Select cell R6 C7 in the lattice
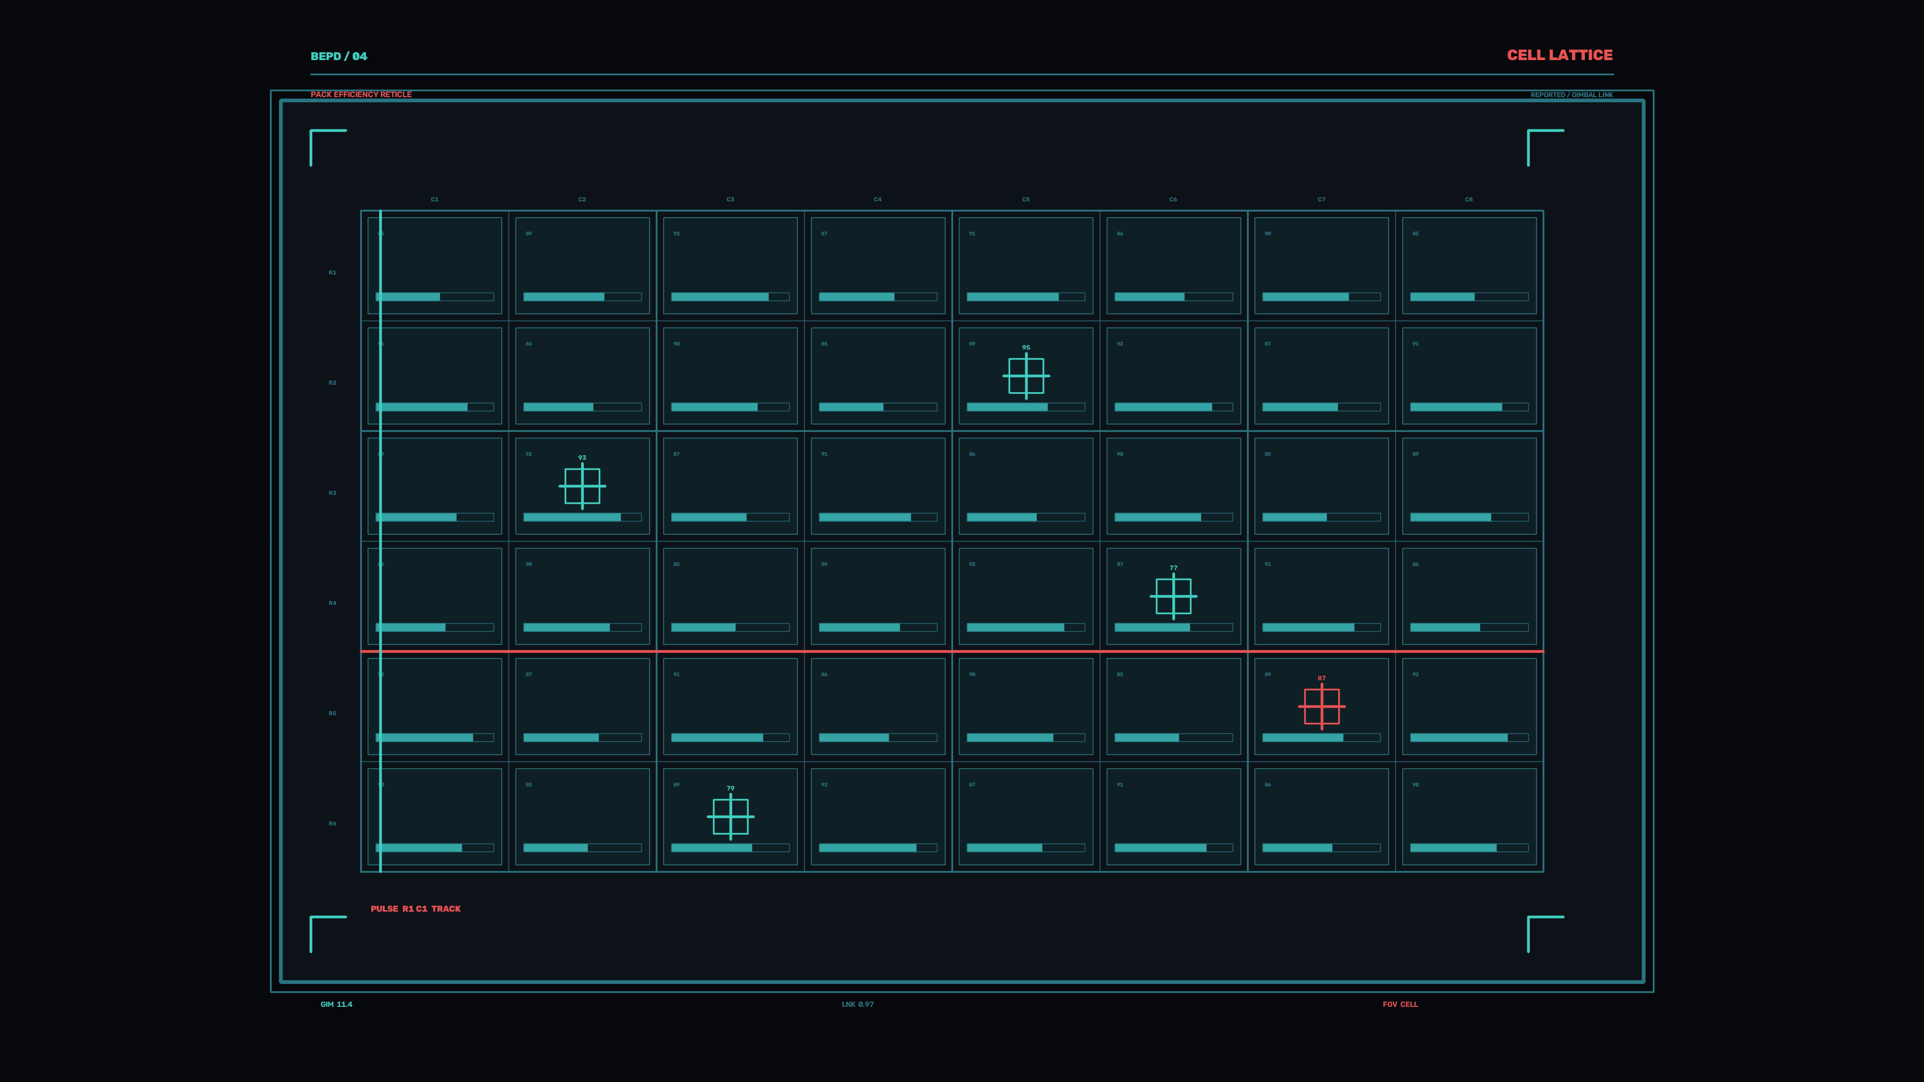1924x1082 pixels. [1322, 817]
